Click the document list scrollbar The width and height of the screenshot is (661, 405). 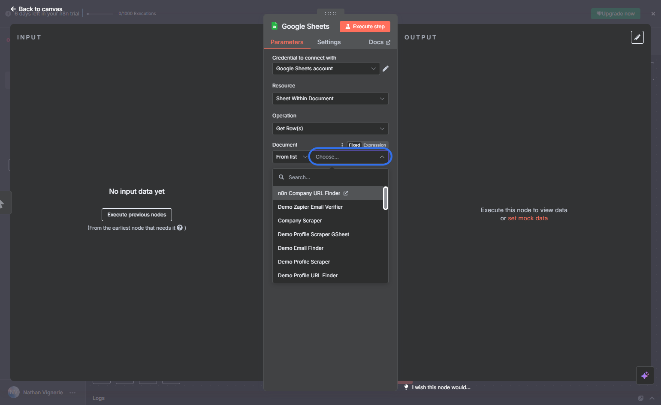386,198
